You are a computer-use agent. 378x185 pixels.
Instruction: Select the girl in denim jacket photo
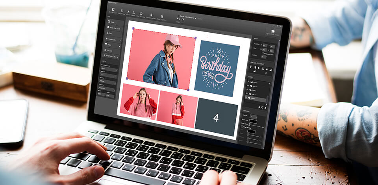tap(161, 59)
